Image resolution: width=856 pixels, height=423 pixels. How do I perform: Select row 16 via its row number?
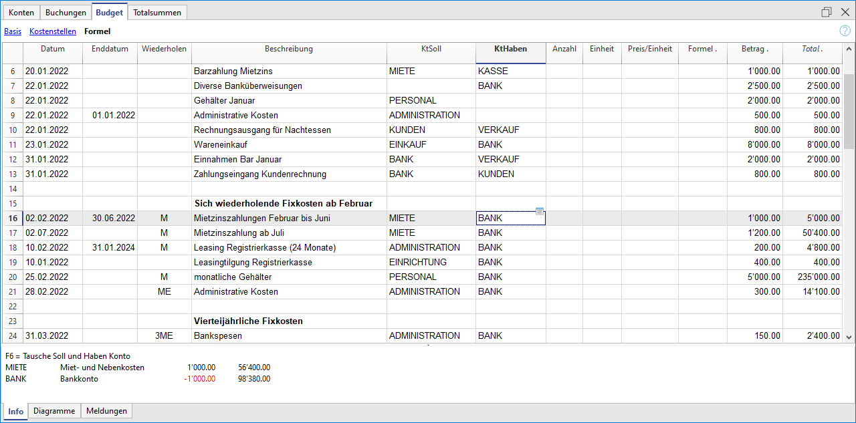coord(13,219)
